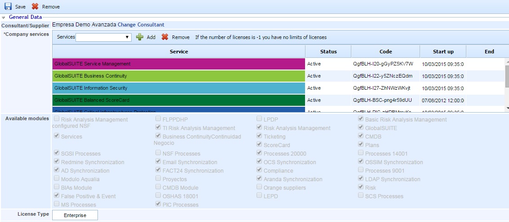This screenshot has height=222, width=509.
Task: Click the red X Remove service icon
Action: click(165, 37)
